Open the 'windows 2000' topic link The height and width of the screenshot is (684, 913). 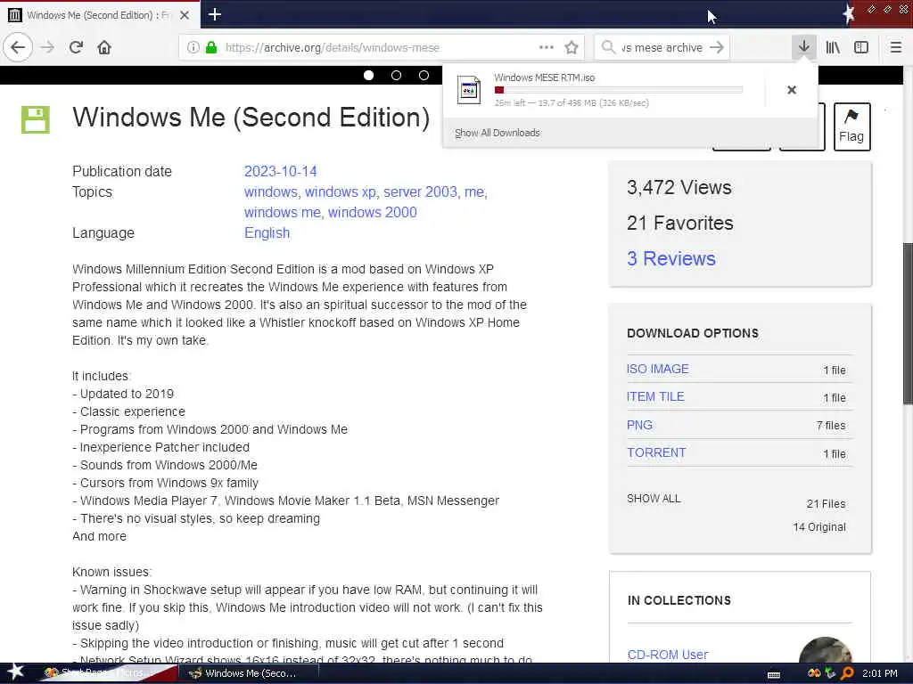tap(372, 212)
